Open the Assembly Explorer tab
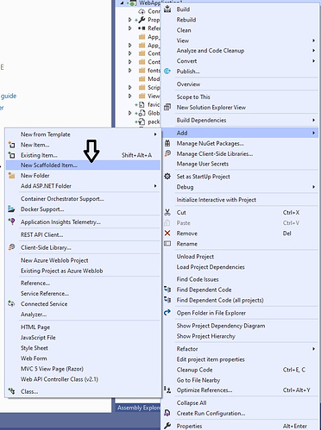The image size is (321, 430). (x=138, y=408)
